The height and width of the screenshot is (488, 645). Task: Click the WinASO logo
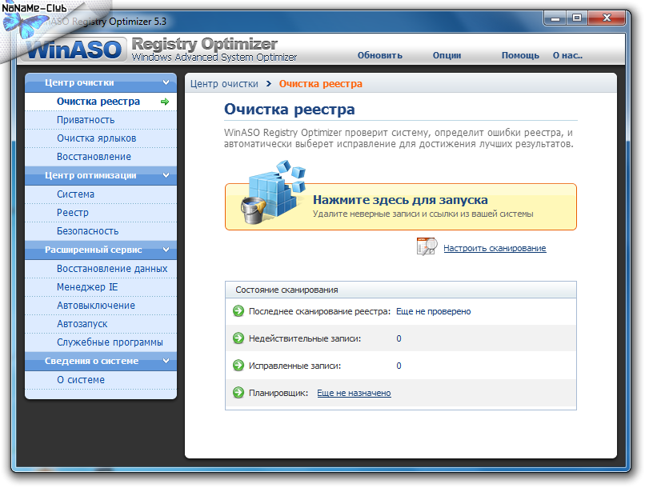click(74, 50)
